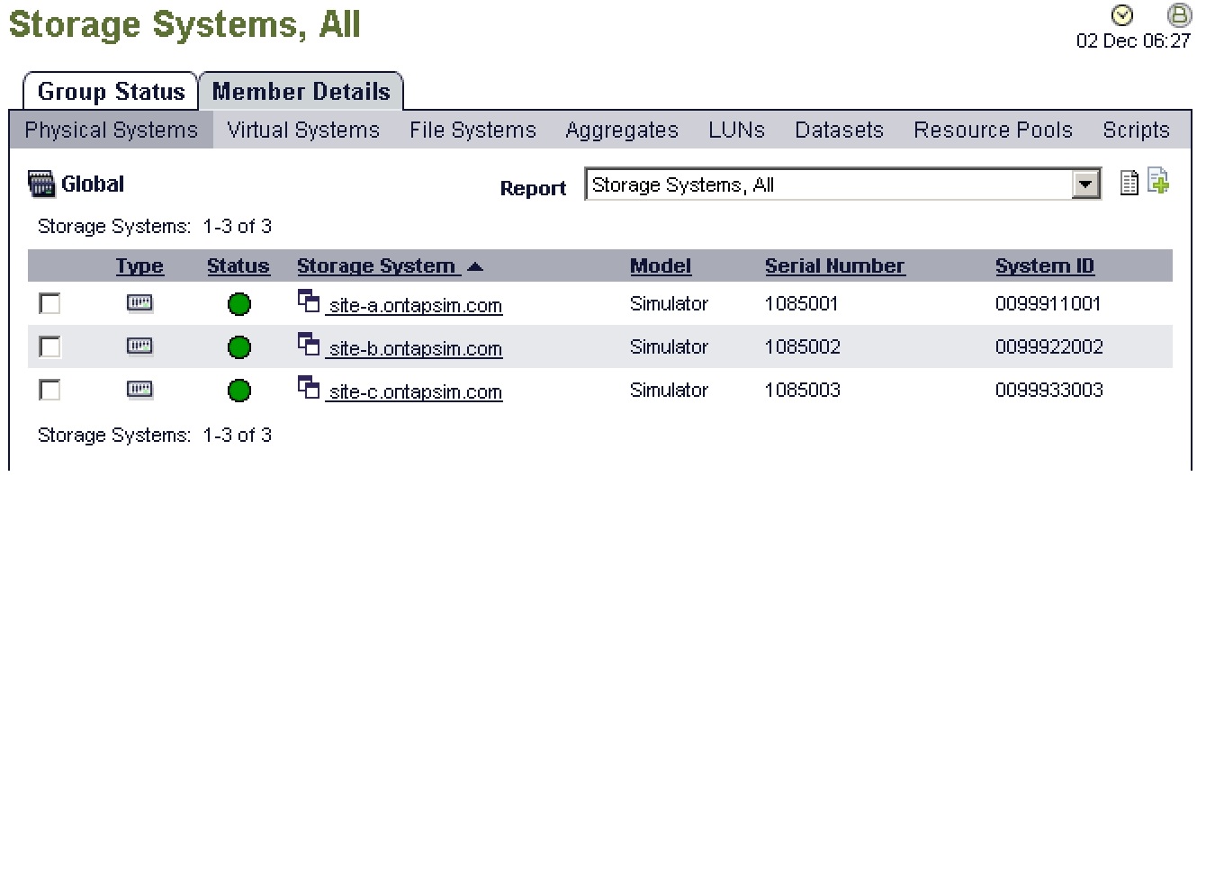Click the printer icon at top right
The image size is (1206, 890).
pos(1179,15)
